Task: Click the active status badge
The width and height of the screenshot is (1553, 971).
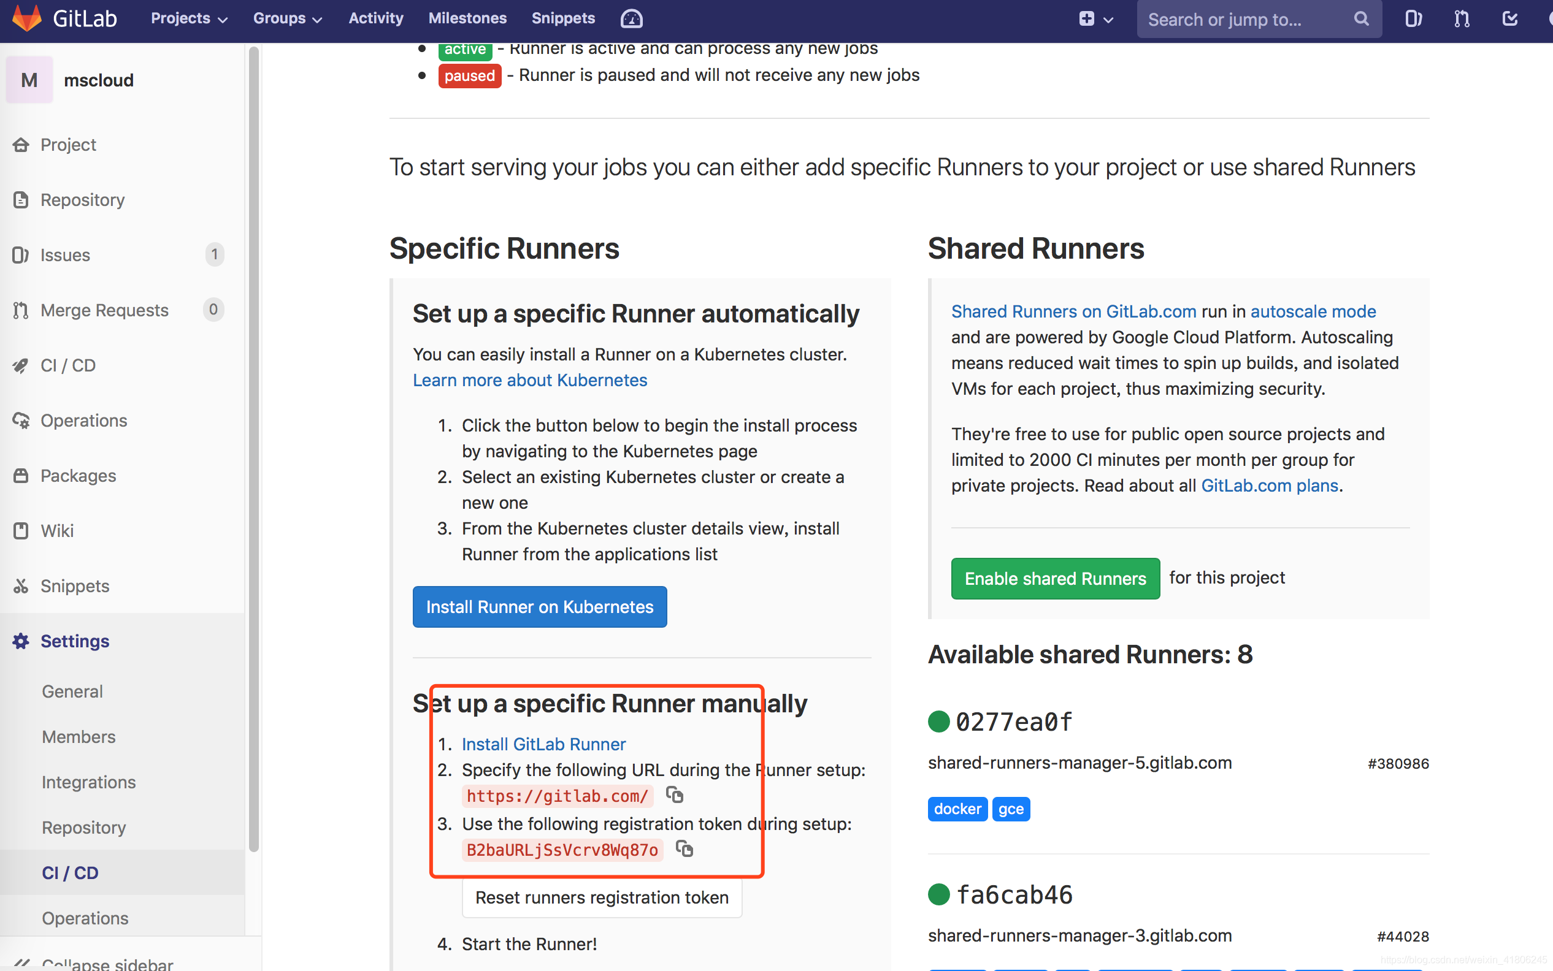Action: pyautogui.click(x=465, y=50)
